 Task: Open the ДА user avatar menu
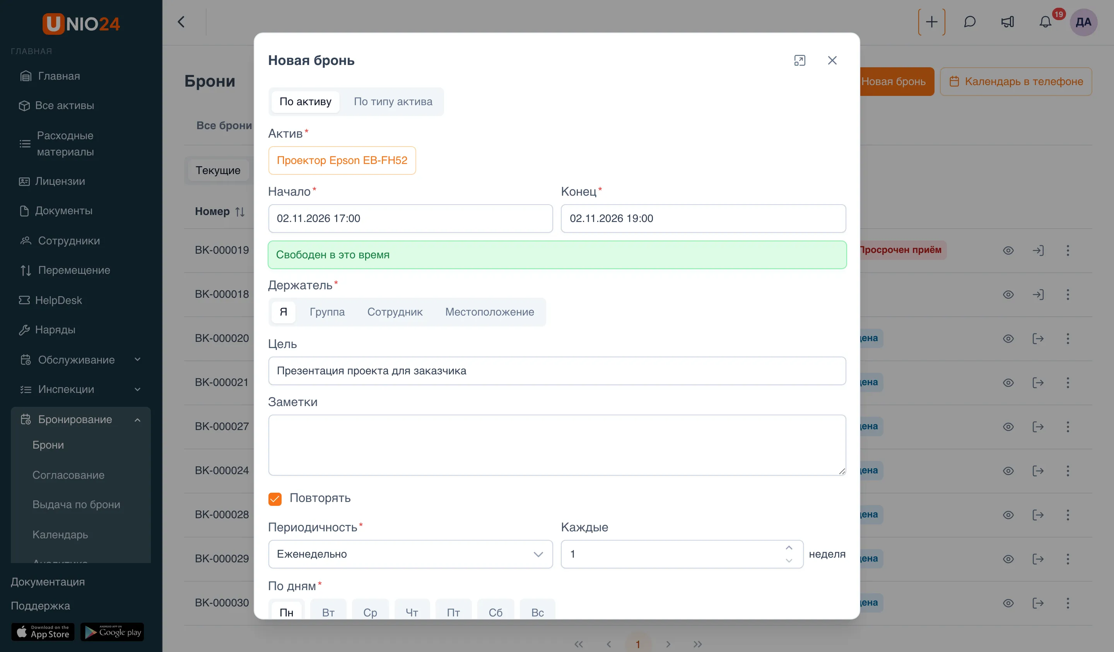point(1083,22)
